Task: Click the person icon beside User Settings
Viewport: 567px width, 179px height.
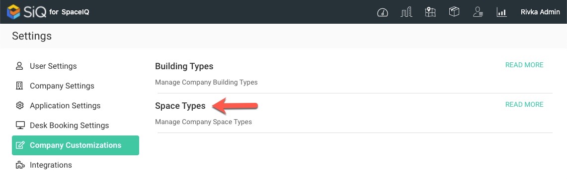Action: [x=19, y=66]
